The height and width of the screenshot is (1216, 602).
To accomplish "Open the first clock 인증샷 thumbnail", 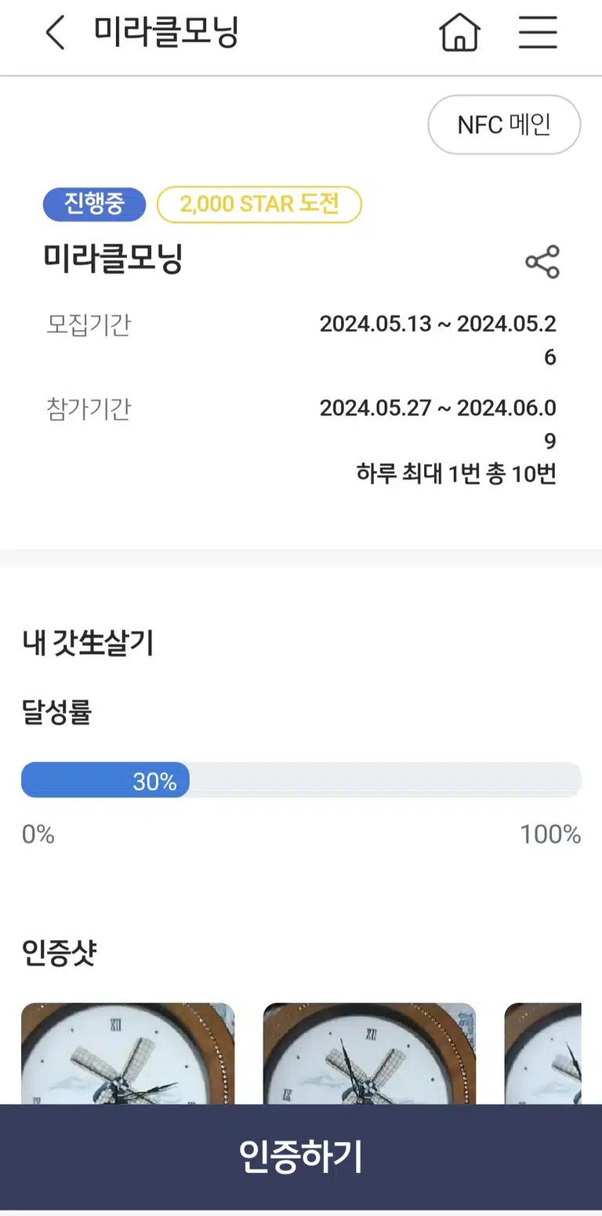I will click(128, 1054).
